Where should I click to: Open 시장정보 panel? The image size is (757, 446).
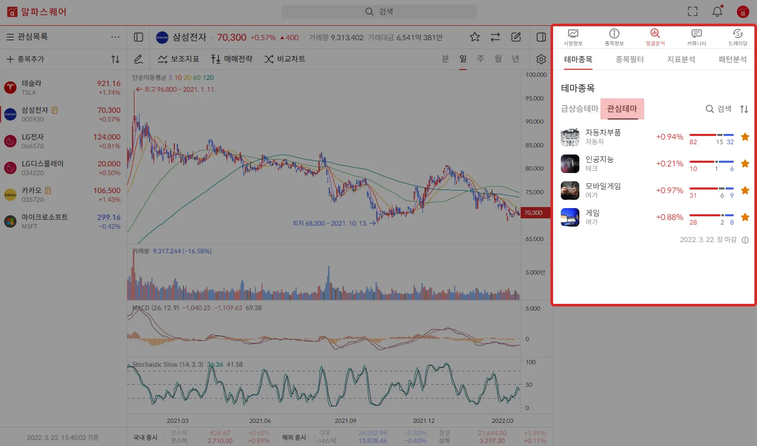pyautogui.click(x=573, y=38)
